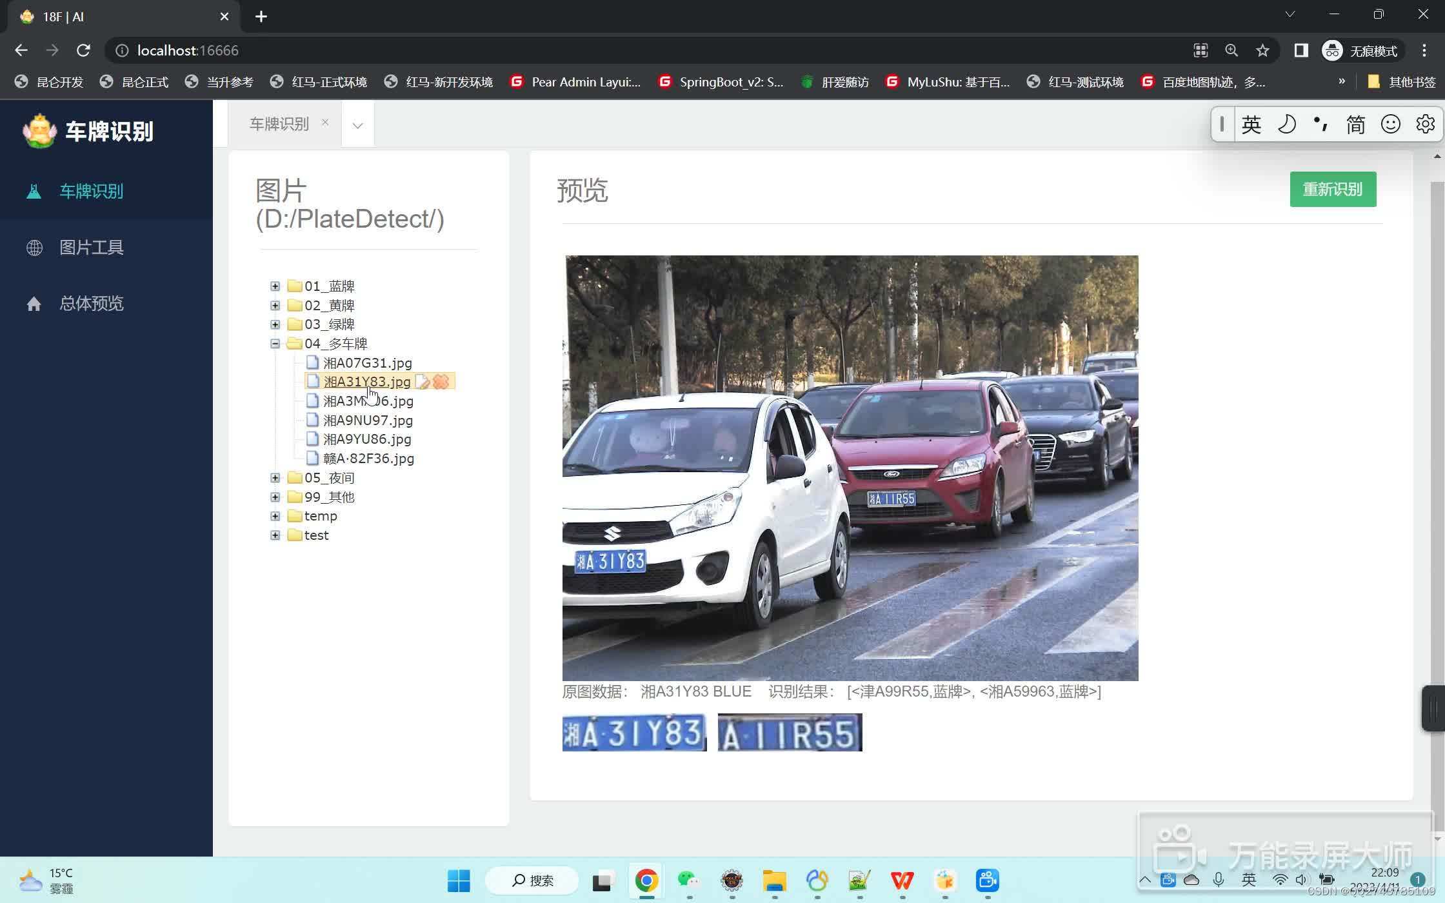Toggle IME English/Chinese mode 英
The width and height of the screenshot is (1445, 903).
1251,124
